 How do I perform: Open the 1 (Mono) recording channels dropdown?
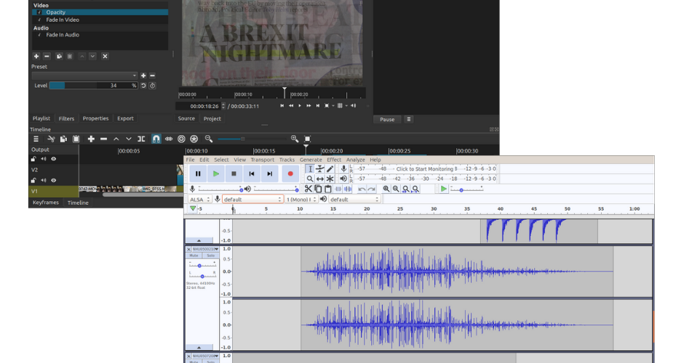(x=301, y=199)
